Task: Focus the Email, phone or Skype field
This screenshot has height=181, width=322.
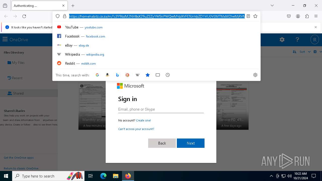Action: click(161, 109)
